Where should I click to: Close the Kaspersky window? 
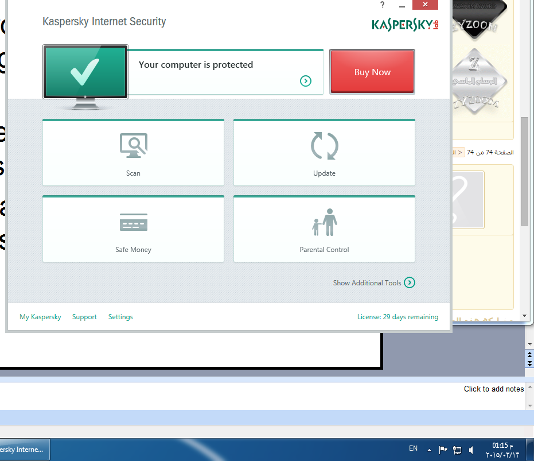pyautogui.click(x=425, y=5)
